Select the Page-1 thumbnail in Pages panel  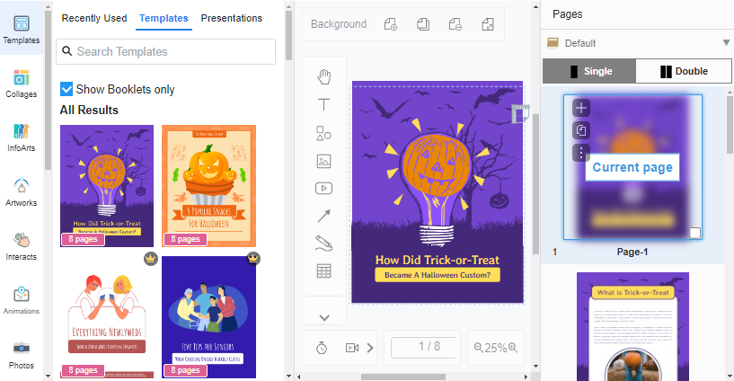pos(632,167)
